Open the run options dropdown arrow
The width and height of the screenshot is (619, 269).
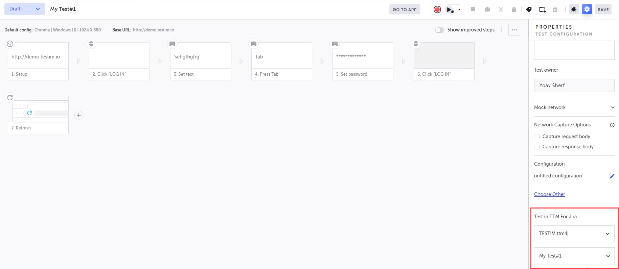click(459, 9)
